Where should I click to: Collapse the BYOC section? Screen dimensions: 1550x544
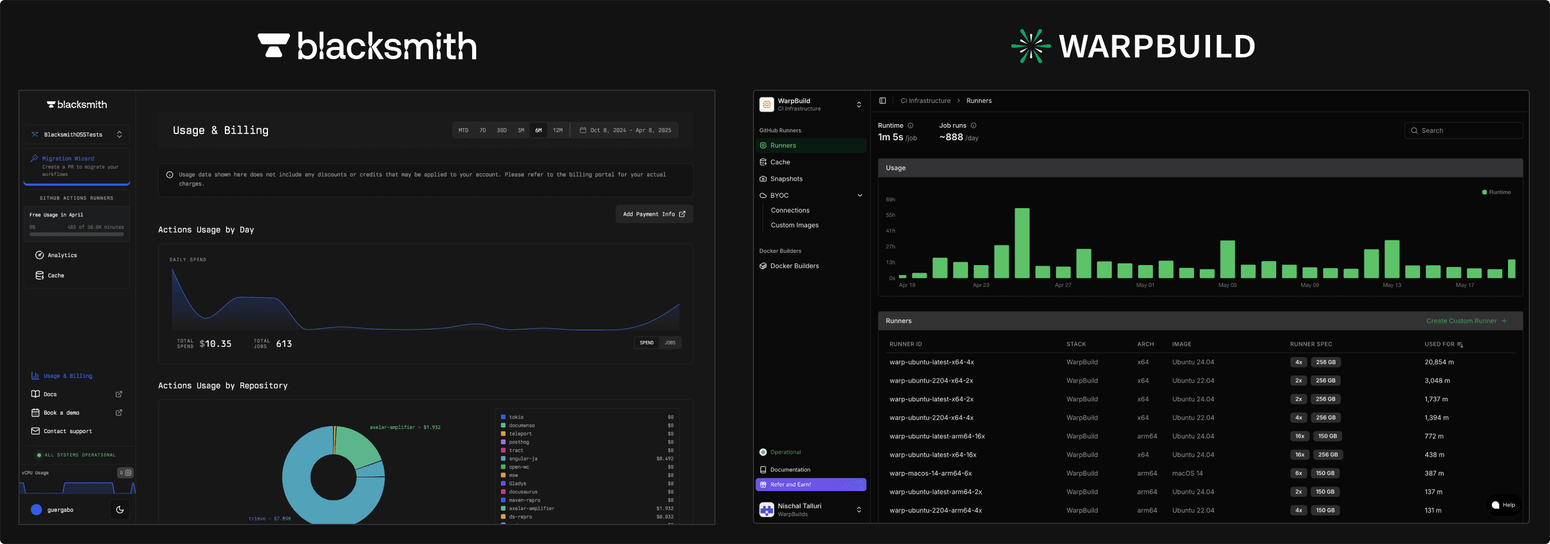click(x=860, y=195)
